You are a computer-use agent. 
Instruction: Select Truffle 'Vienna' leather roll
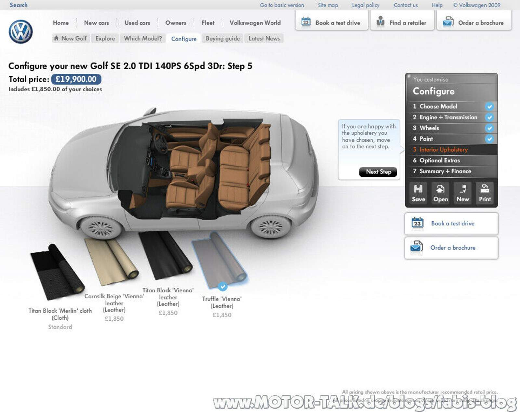219,260
